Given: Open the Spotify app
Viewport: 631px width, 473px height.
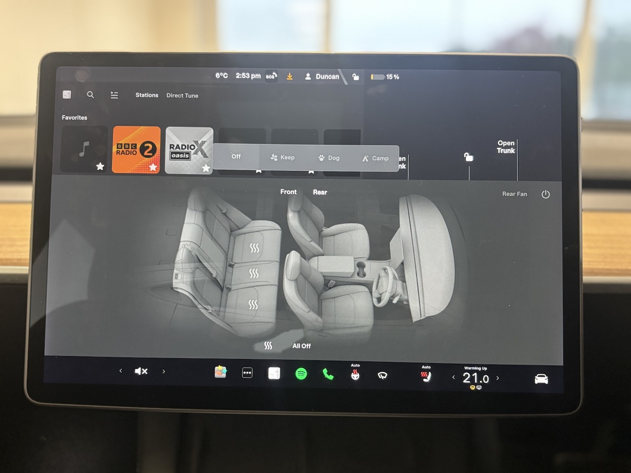Looking at the screenshot, I should [301, 373].
